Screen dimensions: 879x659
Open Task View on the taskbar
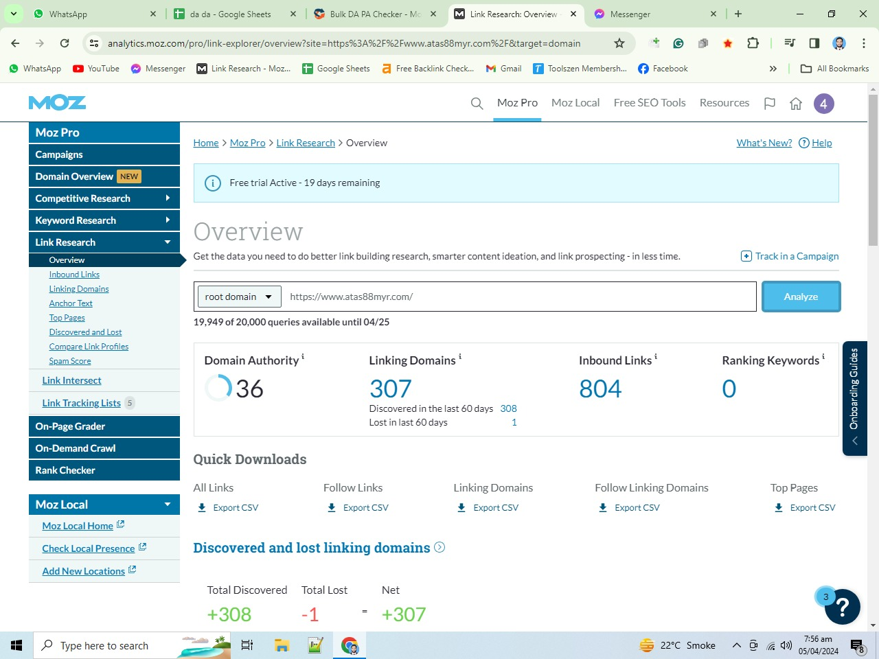coord(247,645)
